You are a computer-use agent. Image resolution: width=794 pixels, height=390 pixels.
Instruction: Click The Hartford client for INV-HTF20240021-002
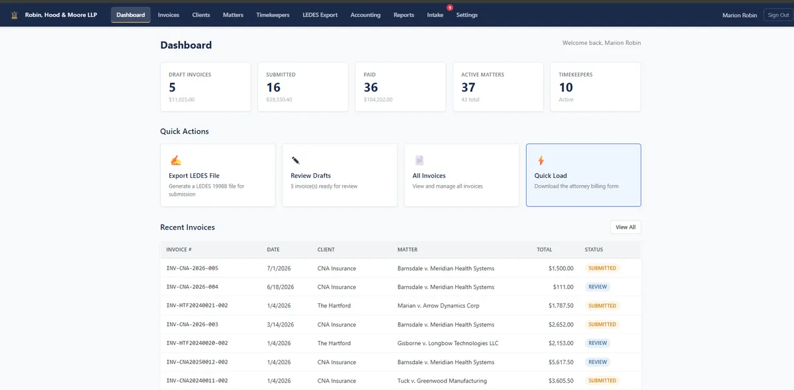[334, 306]
